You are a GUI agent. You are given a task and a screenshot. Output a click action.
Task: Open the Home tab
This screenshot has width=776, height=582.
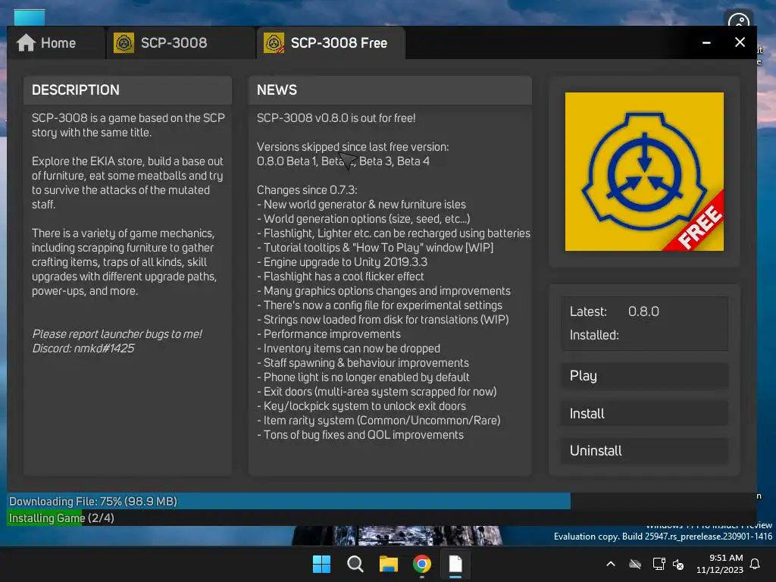tap(55, 43)
